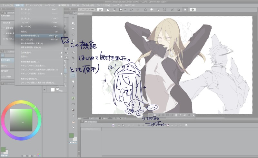Open the save icon's dropdown arrow
The width and height of the screenshot is (258, 158).
click(125, 10)
